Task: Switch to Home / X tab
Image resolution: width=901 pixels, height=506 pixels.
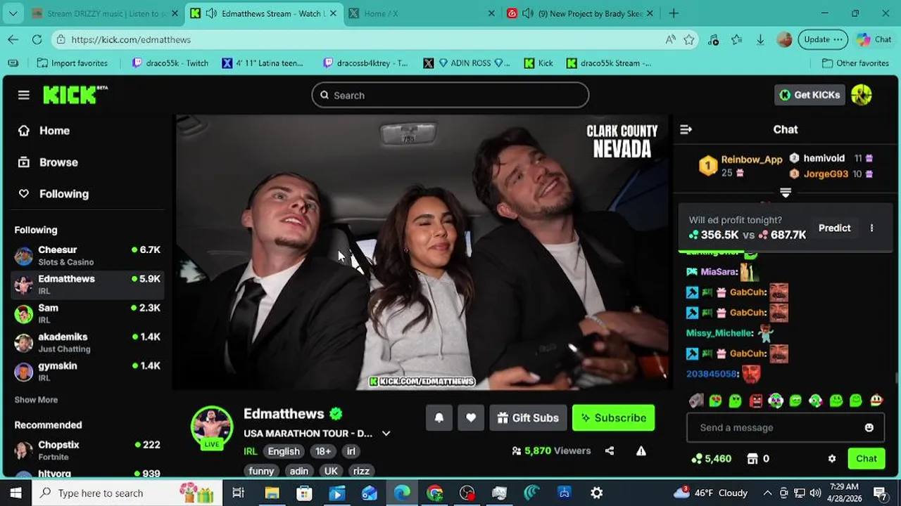Action: (422, 13)
